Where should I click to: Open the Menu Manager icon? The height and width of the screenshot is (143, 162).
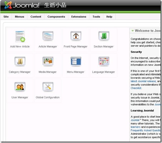click(76, 61)
